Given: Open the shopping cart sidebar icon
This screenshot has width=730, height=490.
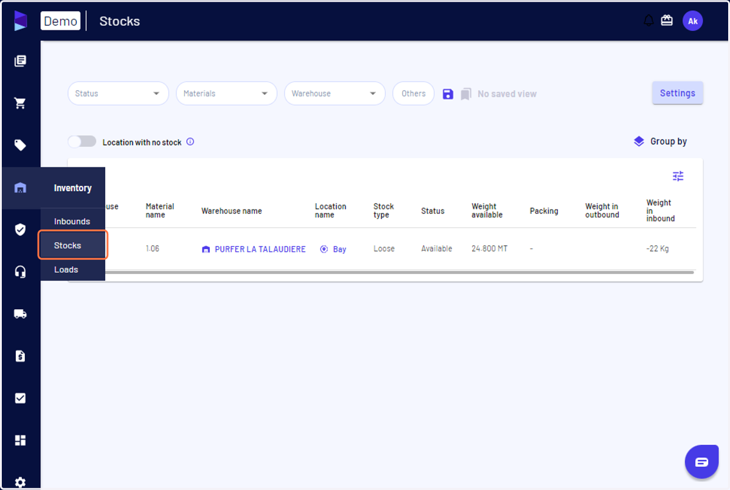Looking at the screenshot, I should pos(20,103).
